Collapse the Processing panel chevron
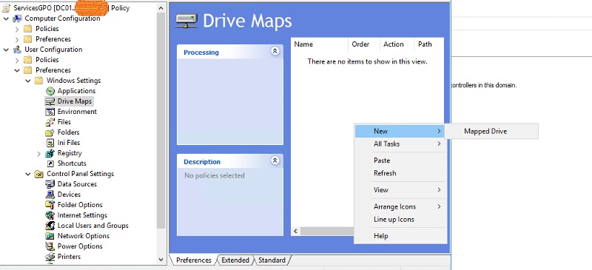Screen dimensions: 592x270 click(275, 51)
